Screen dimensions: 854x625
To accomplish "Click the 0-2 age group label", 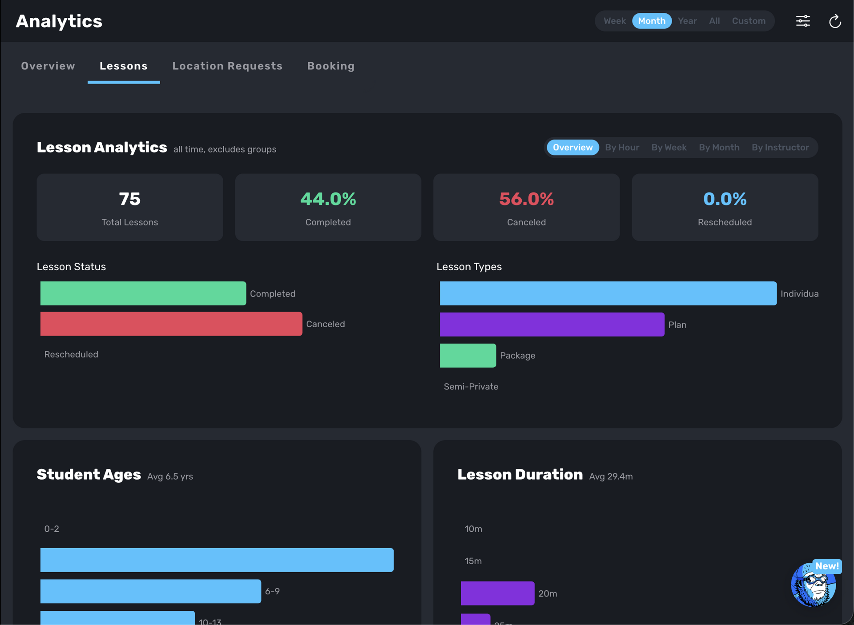I will pyautogui.click(x=52, y=529).
